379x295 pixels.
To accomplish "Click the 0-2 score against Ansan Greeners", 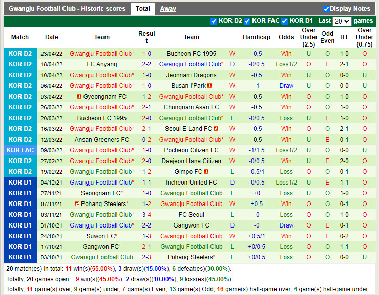I will [146, 140].
